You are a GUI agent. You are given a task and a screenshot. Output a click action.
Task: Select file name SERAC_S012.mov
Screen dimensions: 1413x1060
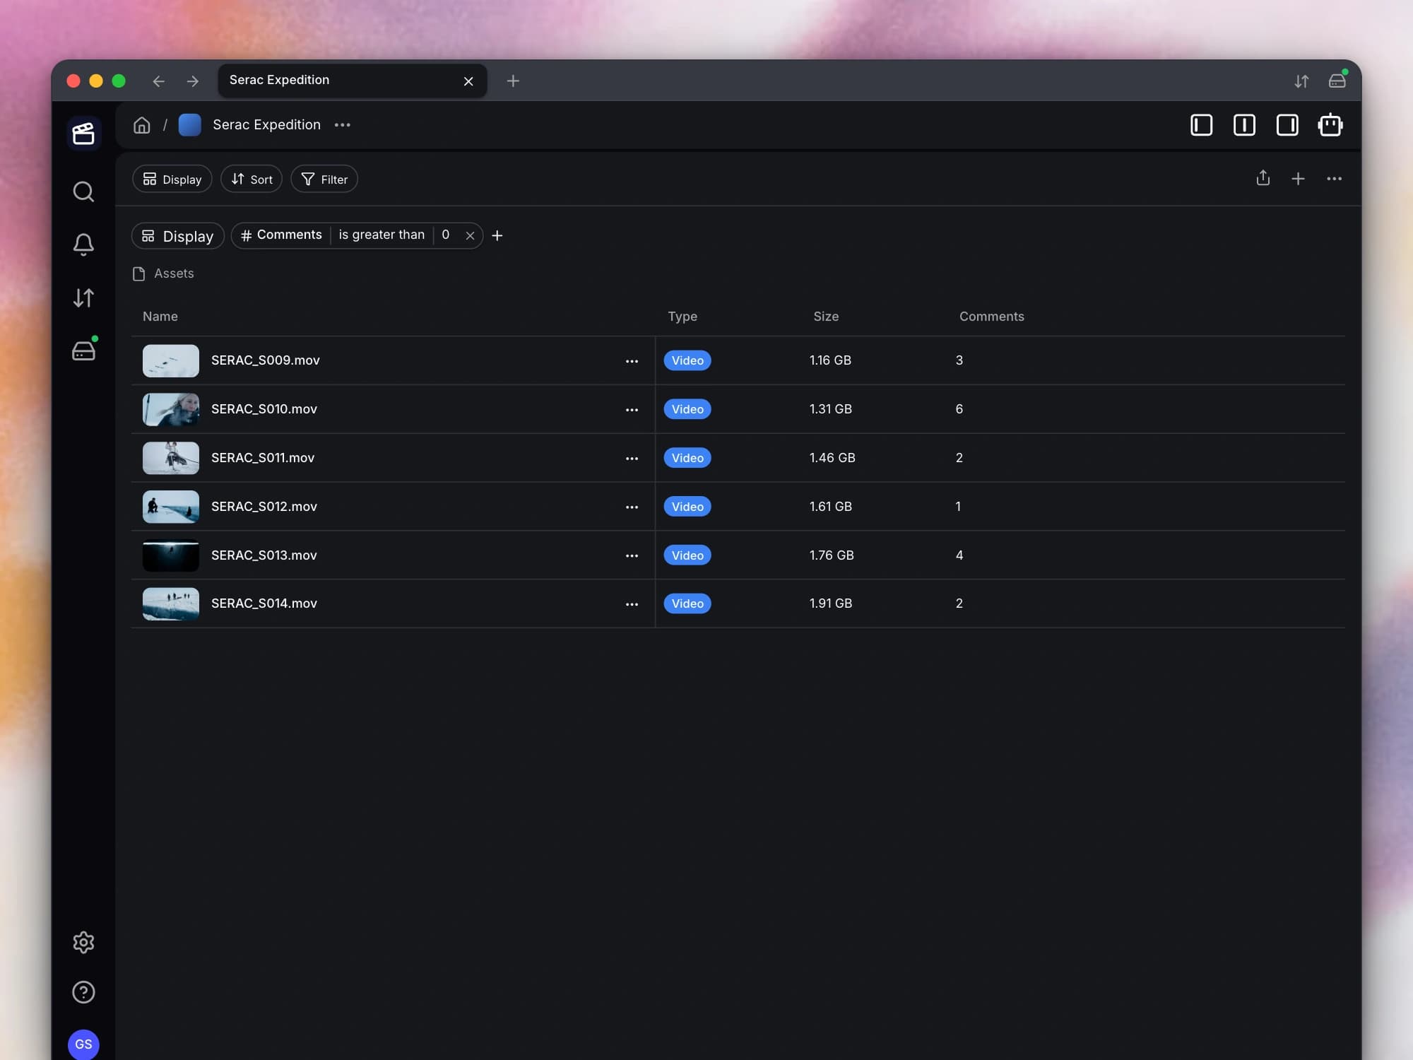pyautogui.click(x=264, y=507)
